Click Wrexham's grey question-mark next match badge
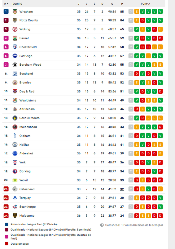Screen dimensions: 175x249 pyautogui.click(x=131, y=12)
